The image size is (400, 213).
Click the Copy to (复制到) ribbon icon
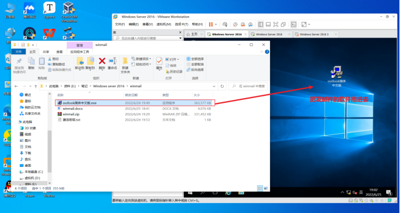[x=90, y=61]
